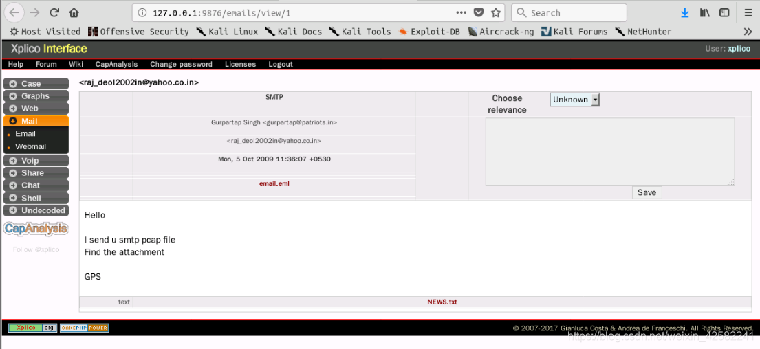
Task: Click the Xplico.org footer badge
Action: pos(32,328)
